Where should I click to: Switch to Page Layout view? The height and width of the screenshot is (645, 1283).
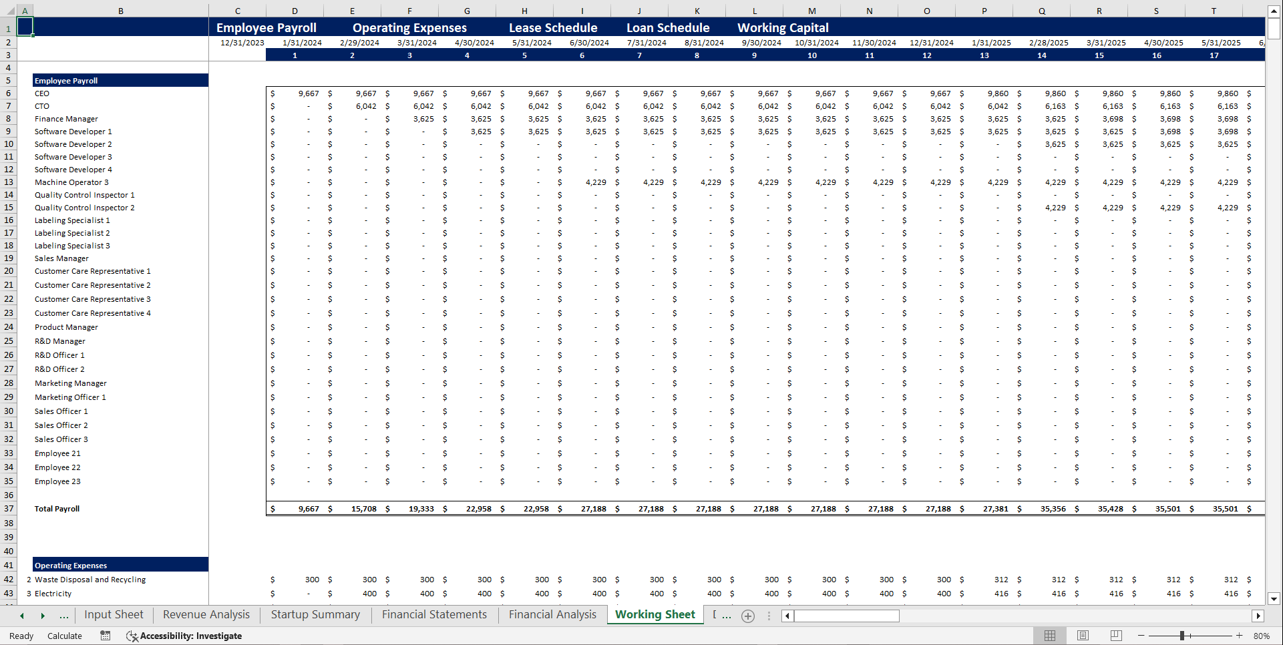[x=1083, y=636]
